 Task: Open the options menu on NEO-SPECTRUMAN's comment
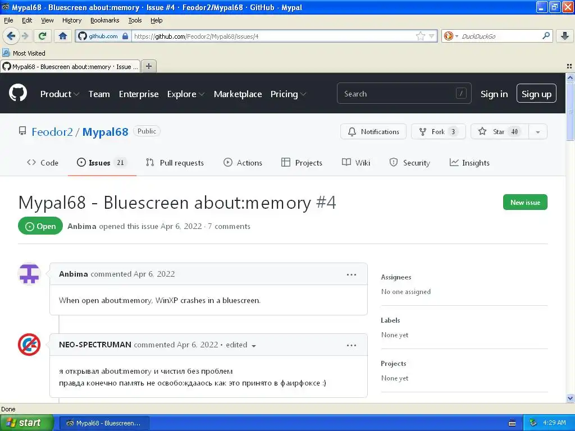coord(352,345)
